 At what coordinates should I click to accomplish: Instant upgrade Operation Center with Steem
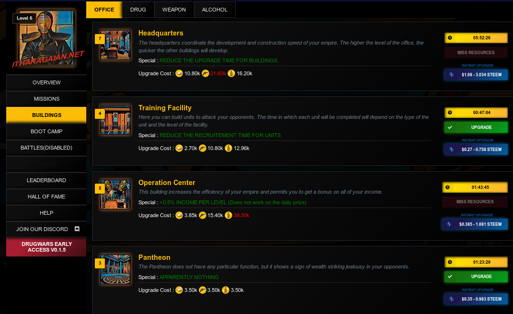[x=476, y=224]
